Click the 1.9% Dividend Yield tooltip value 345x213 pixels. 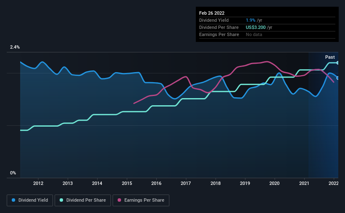(x=250, y=20)
